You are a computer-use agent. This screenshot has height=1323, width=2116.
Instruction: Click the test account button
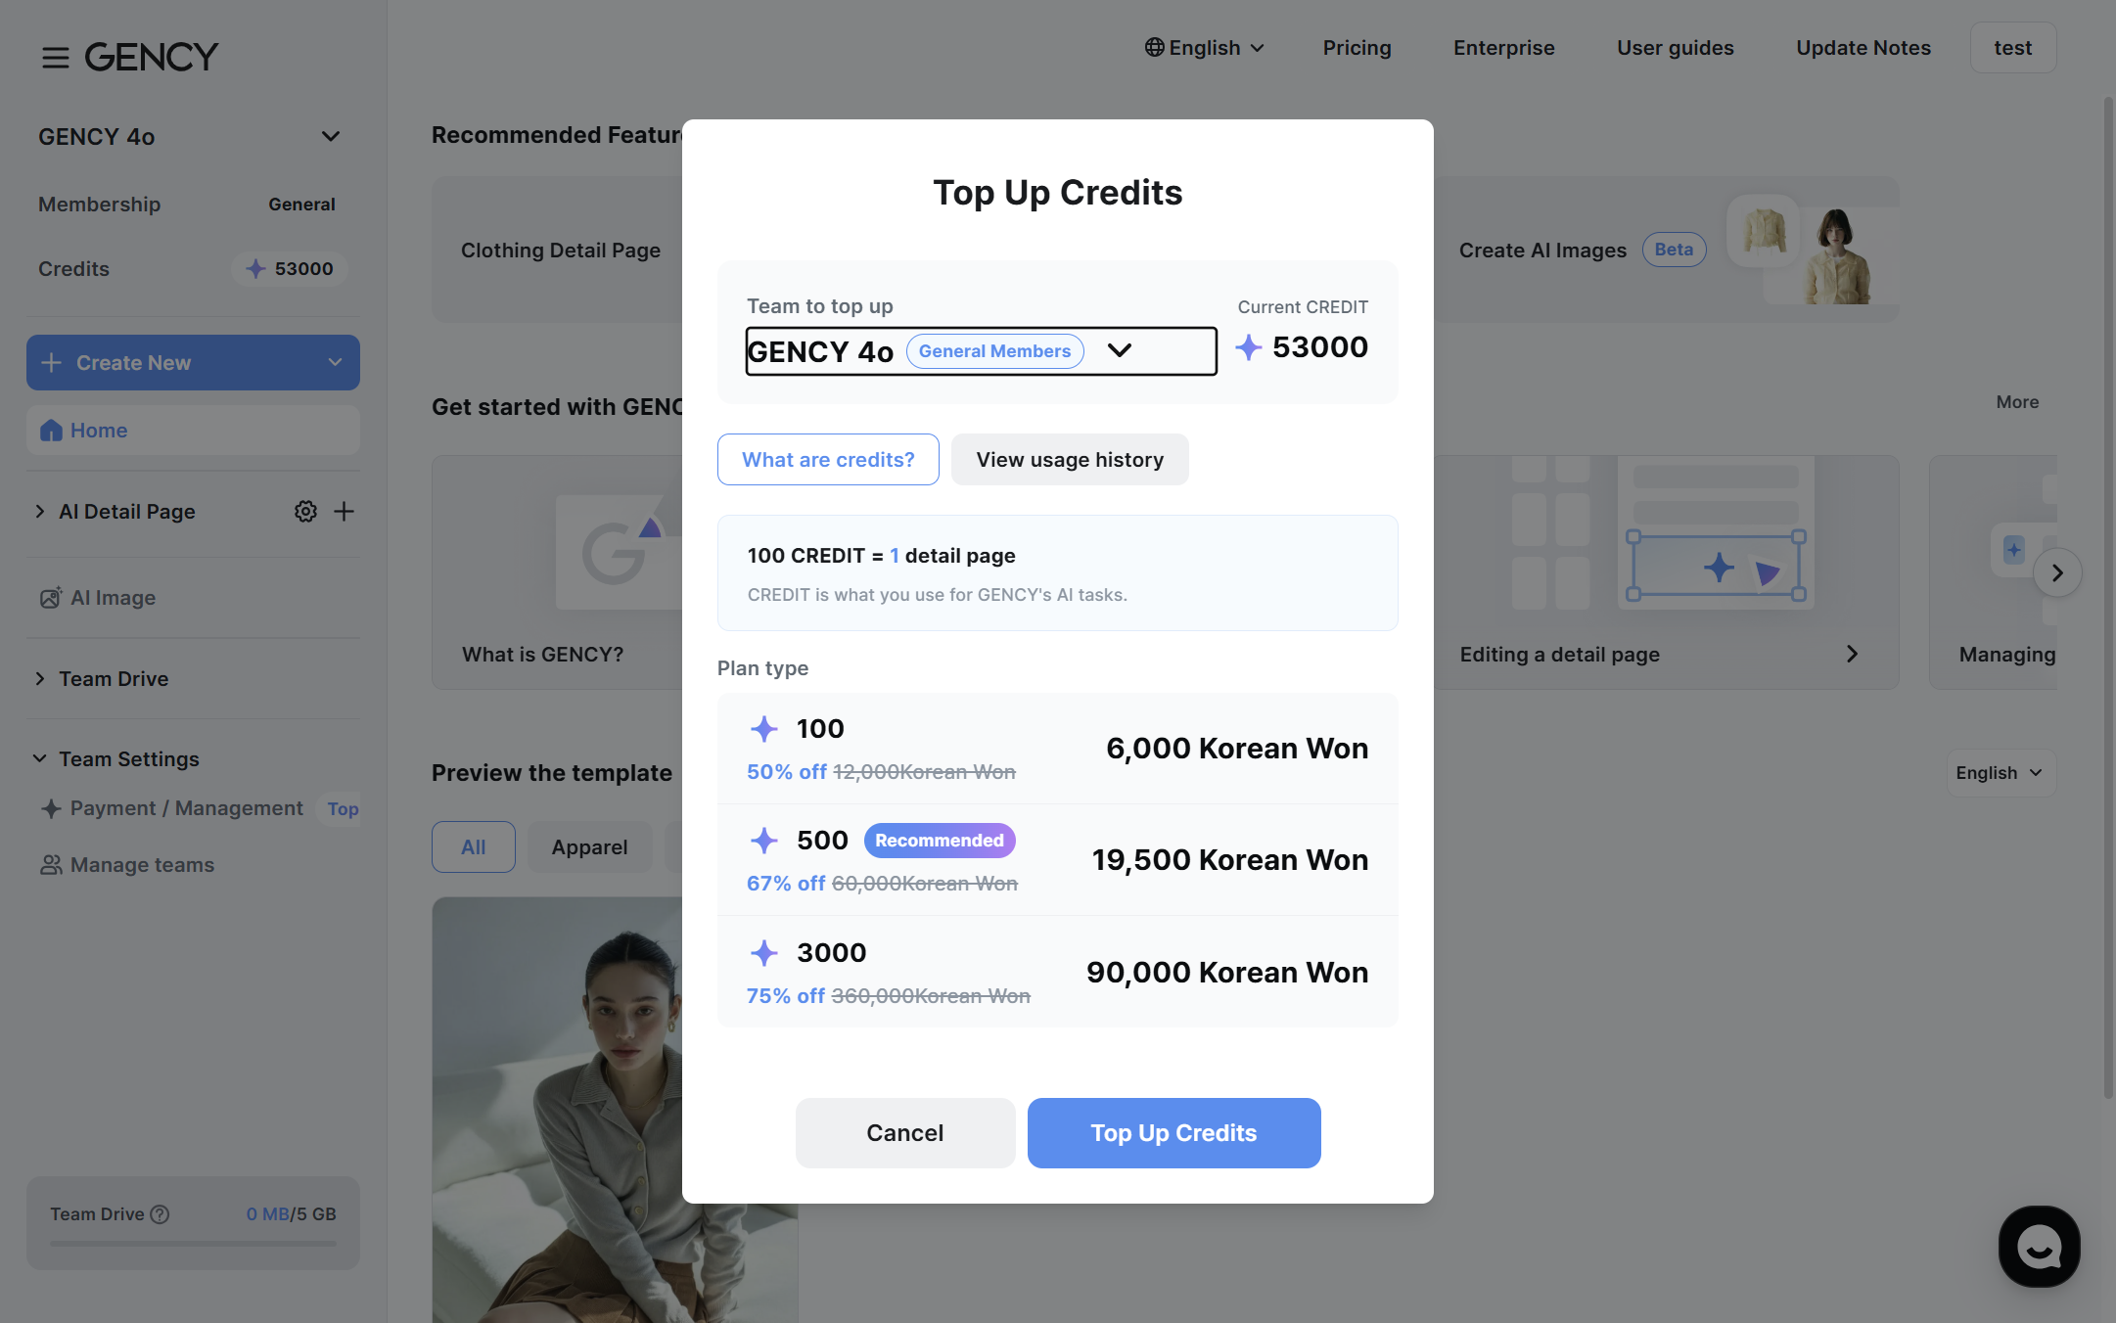(2013, 48)
